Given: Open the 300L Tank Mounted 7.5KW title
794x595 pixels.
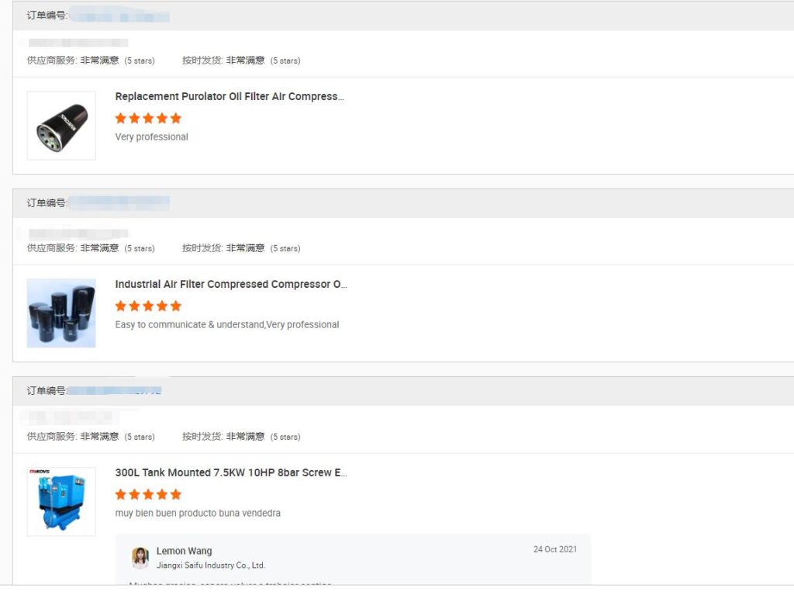Looking at the screenshot, I should click(x=230, y=472).
